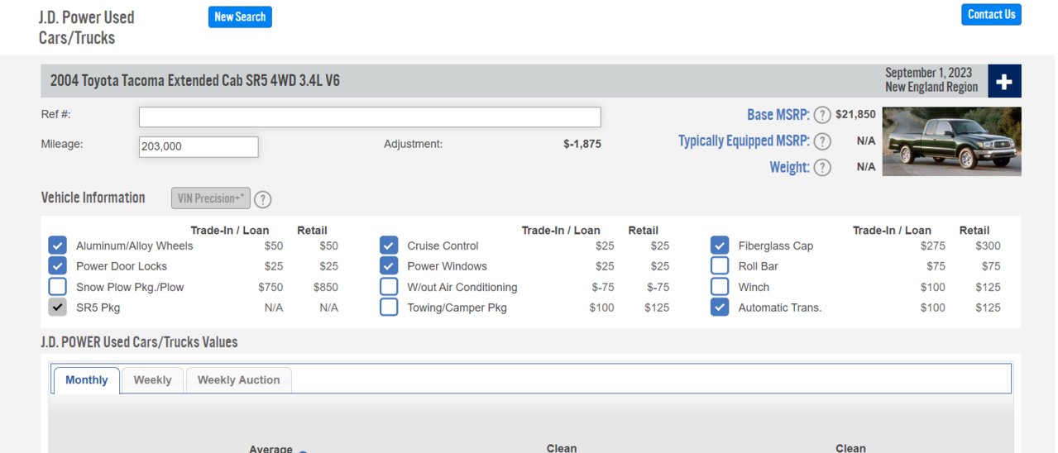
Task: Click the 2004 Toyota Tacoma vehicle heading
Action: (194, 80)
